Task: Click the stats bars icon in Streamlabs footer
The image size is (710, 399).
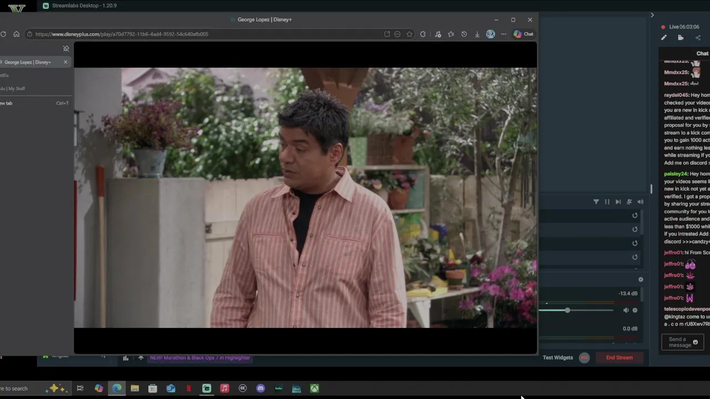Action: click(125, 358)
